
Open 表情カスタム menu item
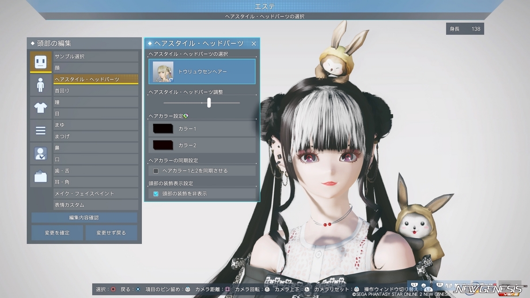click(96, 205)
